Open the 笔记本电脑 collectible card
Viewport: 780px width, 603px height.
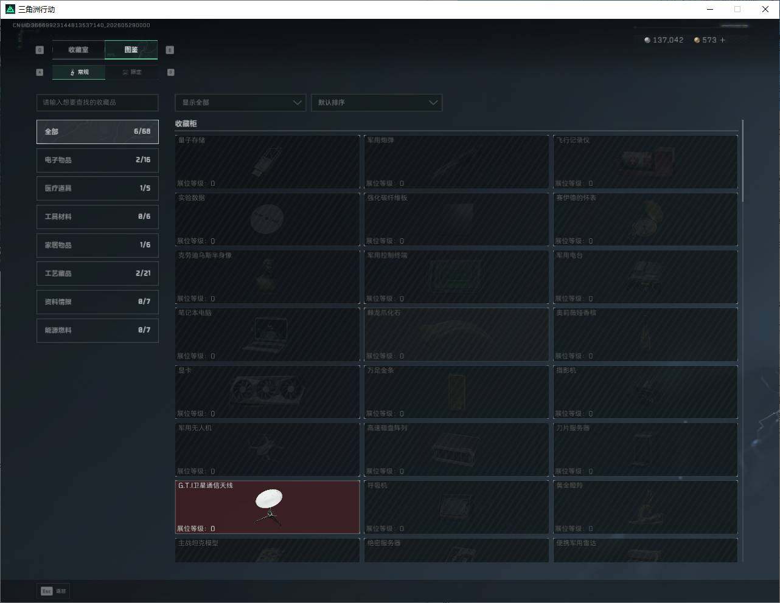click(x=267, y=334)
